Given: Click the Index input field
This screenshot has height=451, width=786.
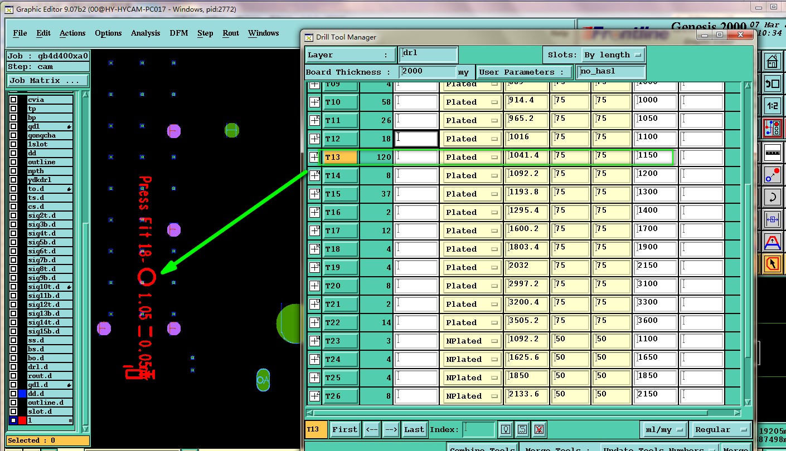Looking at the screenshot, I should tap(479, 429).
